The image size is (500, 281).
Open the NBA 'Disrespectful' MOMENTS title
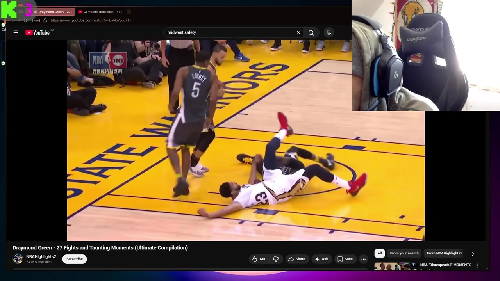click(x=446, y=265)
